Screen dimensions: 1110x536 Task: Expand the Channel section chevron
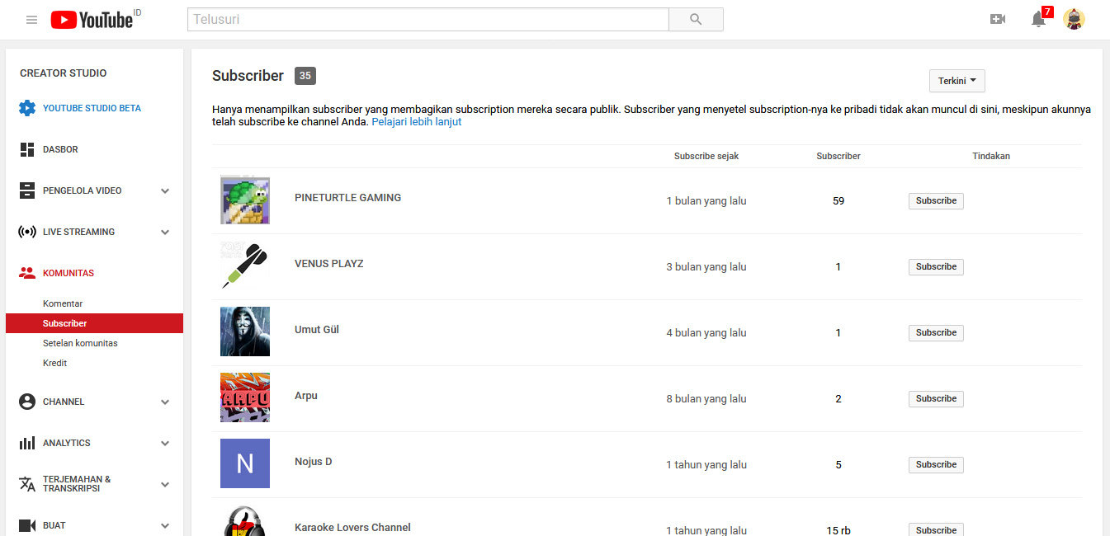(165, 402)
